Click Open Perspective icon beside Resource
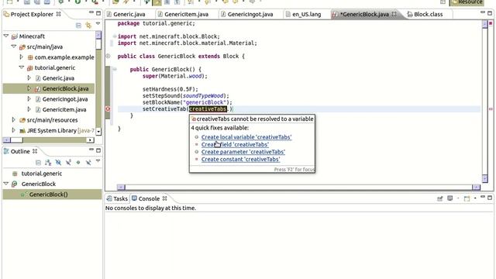Screen dimensions: 496x279 pos(443,2)
